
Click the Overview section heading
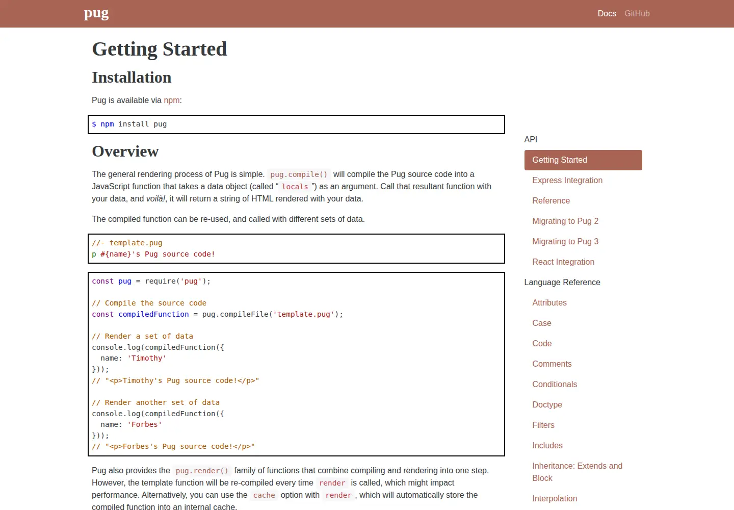click(x=125, y=151)
